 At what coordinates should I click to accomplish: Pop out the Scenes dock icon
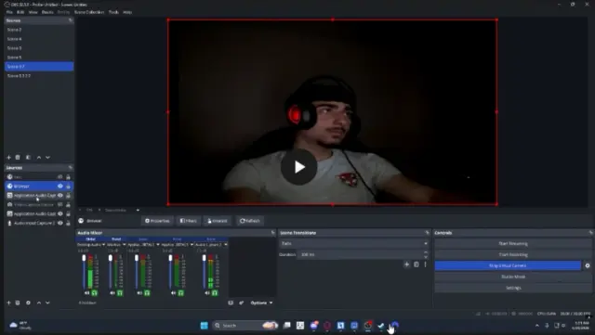point(71,20)
